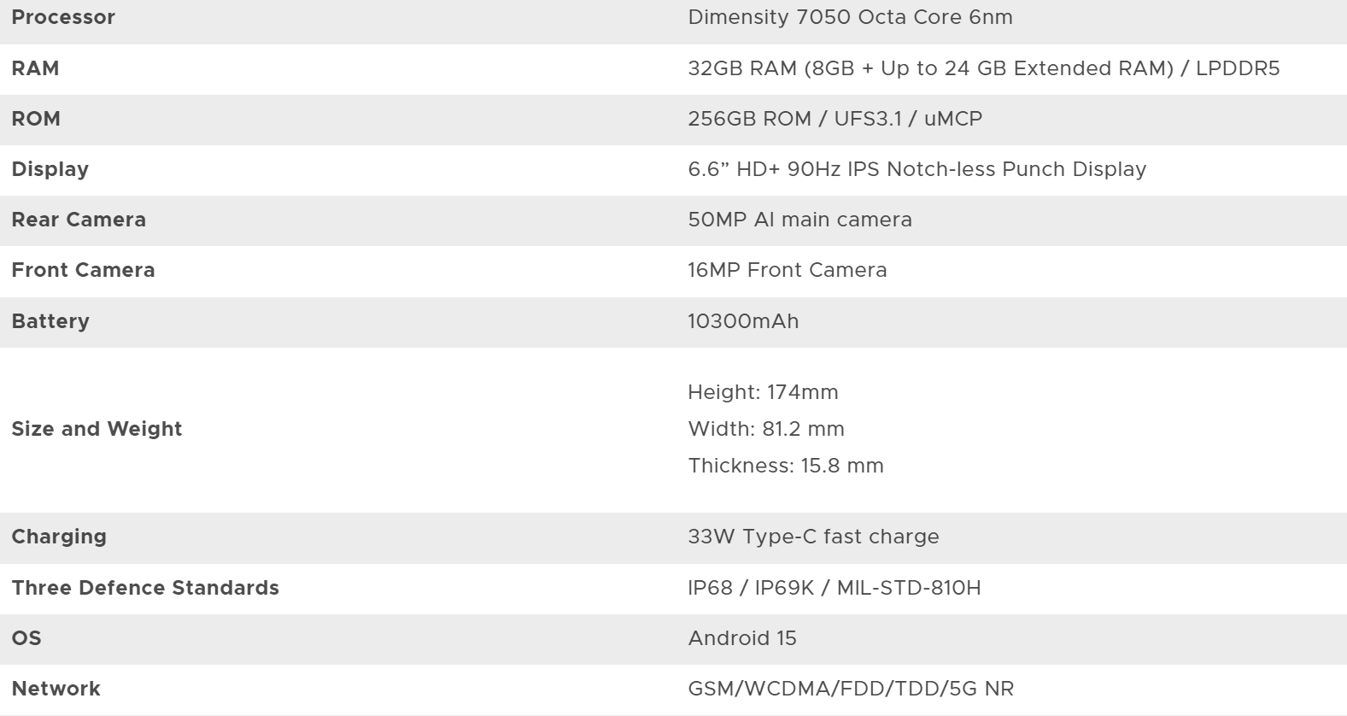Click the 32GB RAM specification value

[x=983, y=68]
